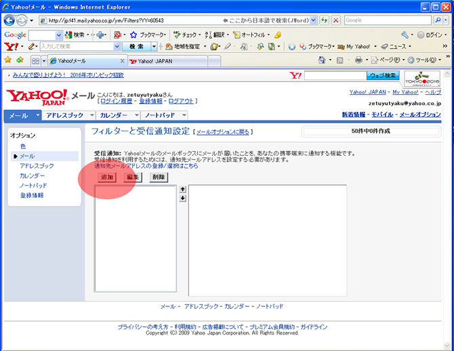Open the ページ(P) menu dropdown
The height and width of the screenshot is (351, 454).
point(403,60)
